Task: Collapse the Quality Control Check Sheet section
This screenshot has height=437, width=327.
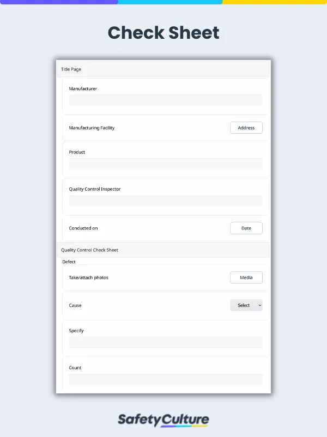Action: tap(163, 250)
